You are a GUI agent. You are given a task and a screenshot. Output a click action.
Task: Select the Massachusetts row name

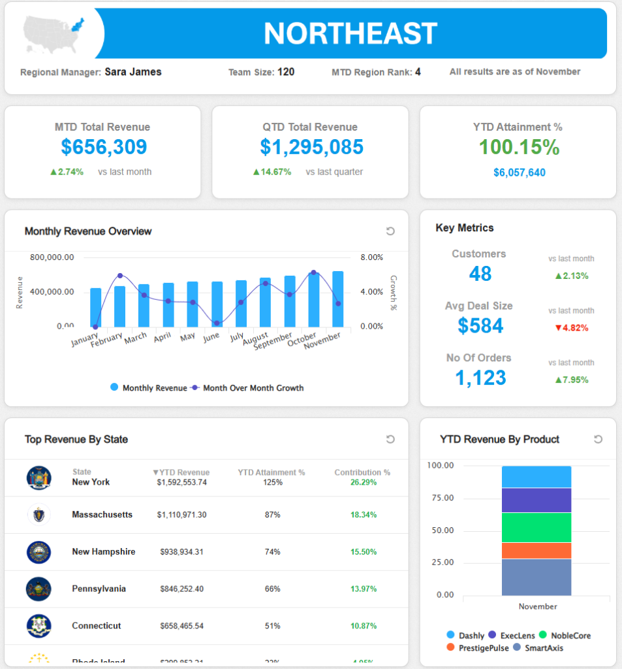(x=102, y=515)
